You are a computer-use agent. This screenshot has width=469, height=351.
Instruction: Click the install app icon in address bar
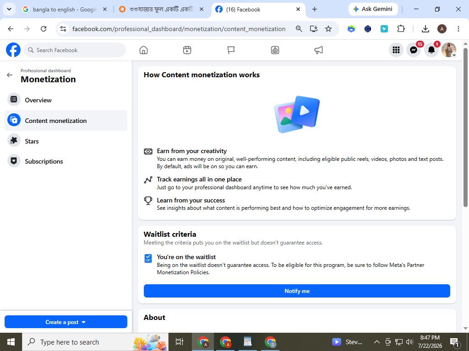point(313,29)
